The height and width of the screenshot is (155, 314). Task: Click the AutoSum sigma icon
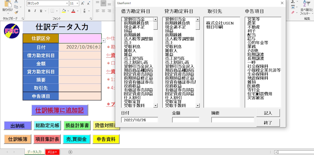(293, 2)
